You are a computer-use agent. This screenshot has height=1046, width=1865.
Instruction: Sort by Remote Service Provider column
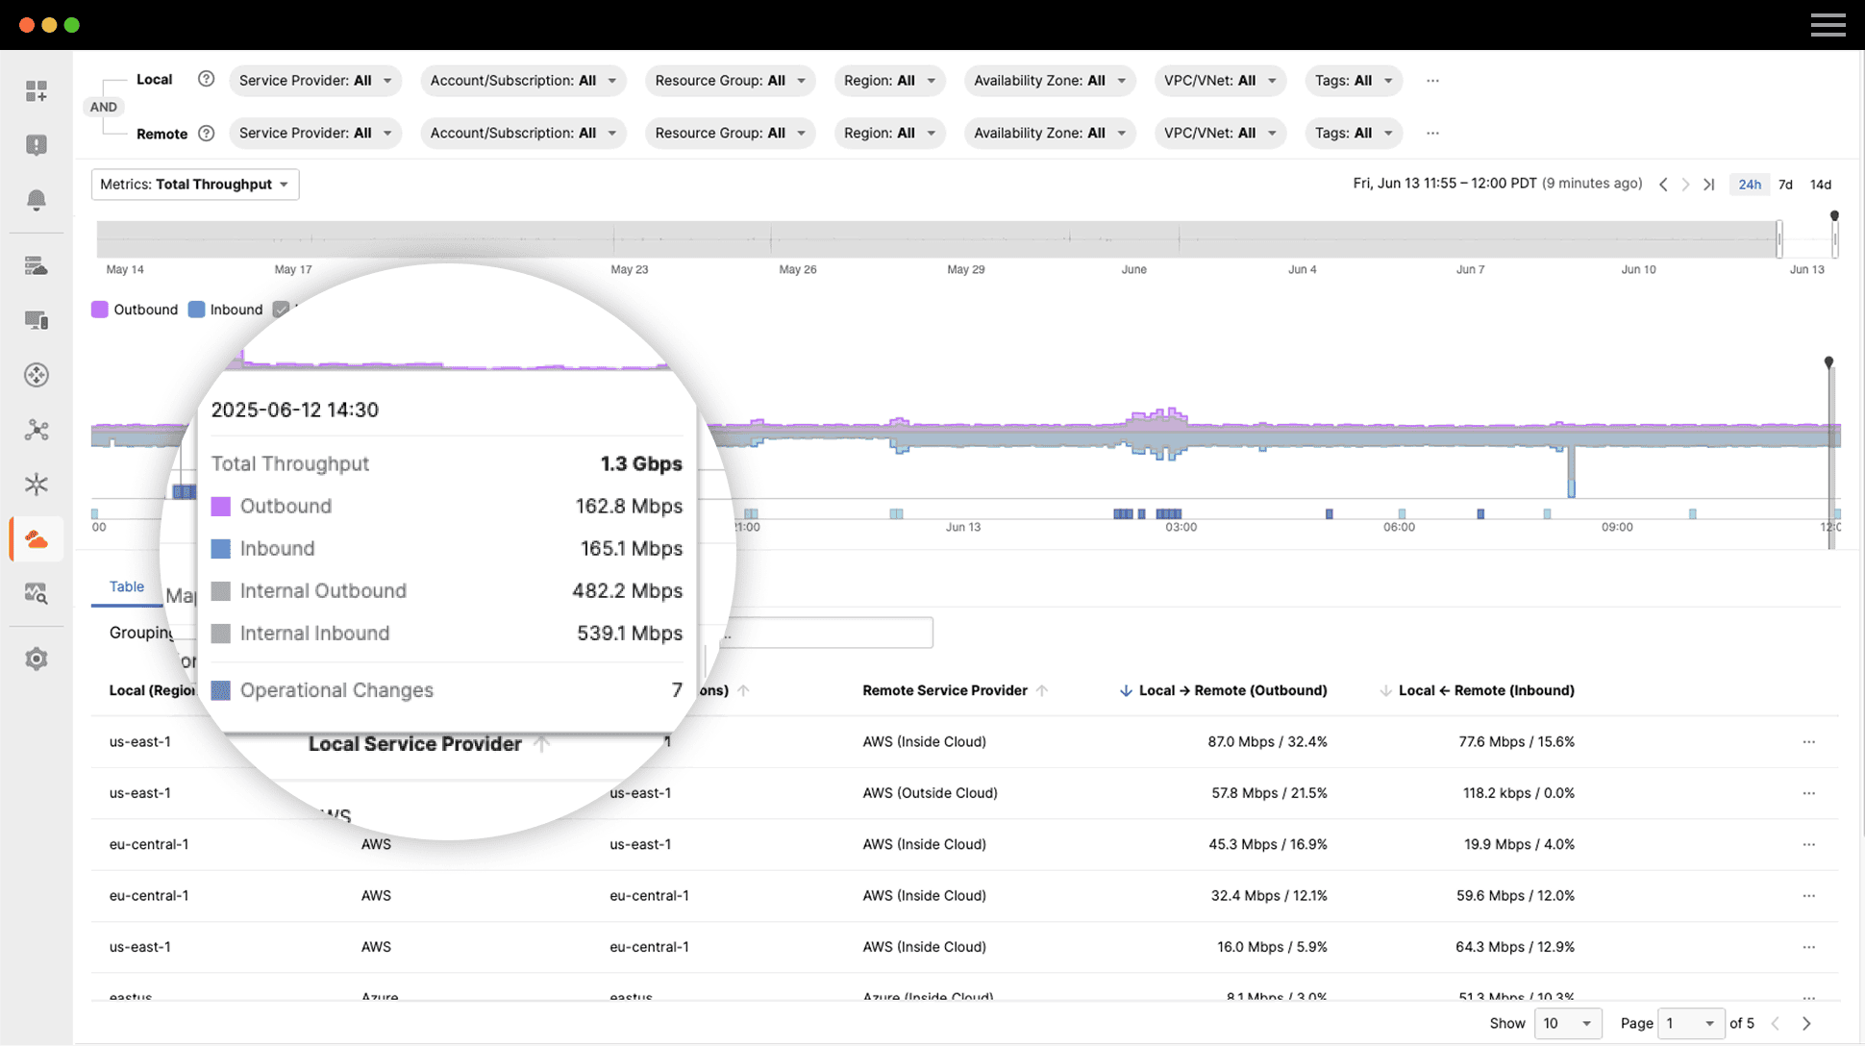945,690
